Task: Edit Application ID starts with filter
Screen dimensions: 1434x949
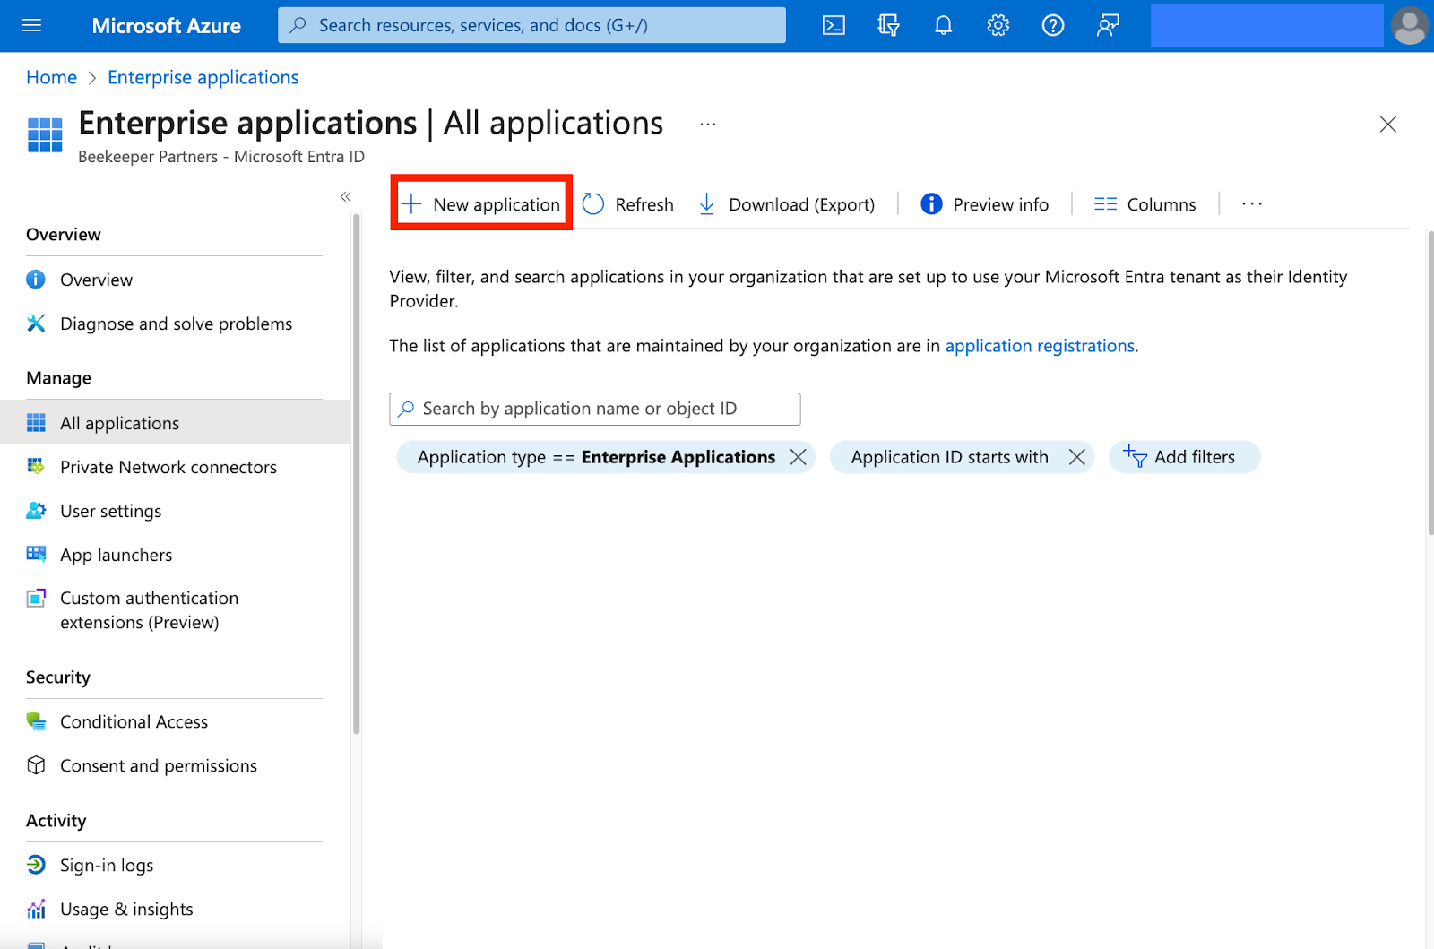Action: click(x=949, y=457)
